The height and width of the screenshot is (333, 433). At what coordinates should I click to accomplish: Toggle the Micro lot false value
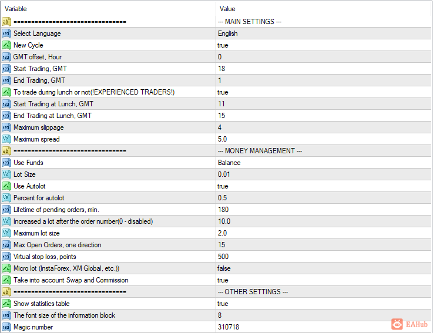pos(224,268)
